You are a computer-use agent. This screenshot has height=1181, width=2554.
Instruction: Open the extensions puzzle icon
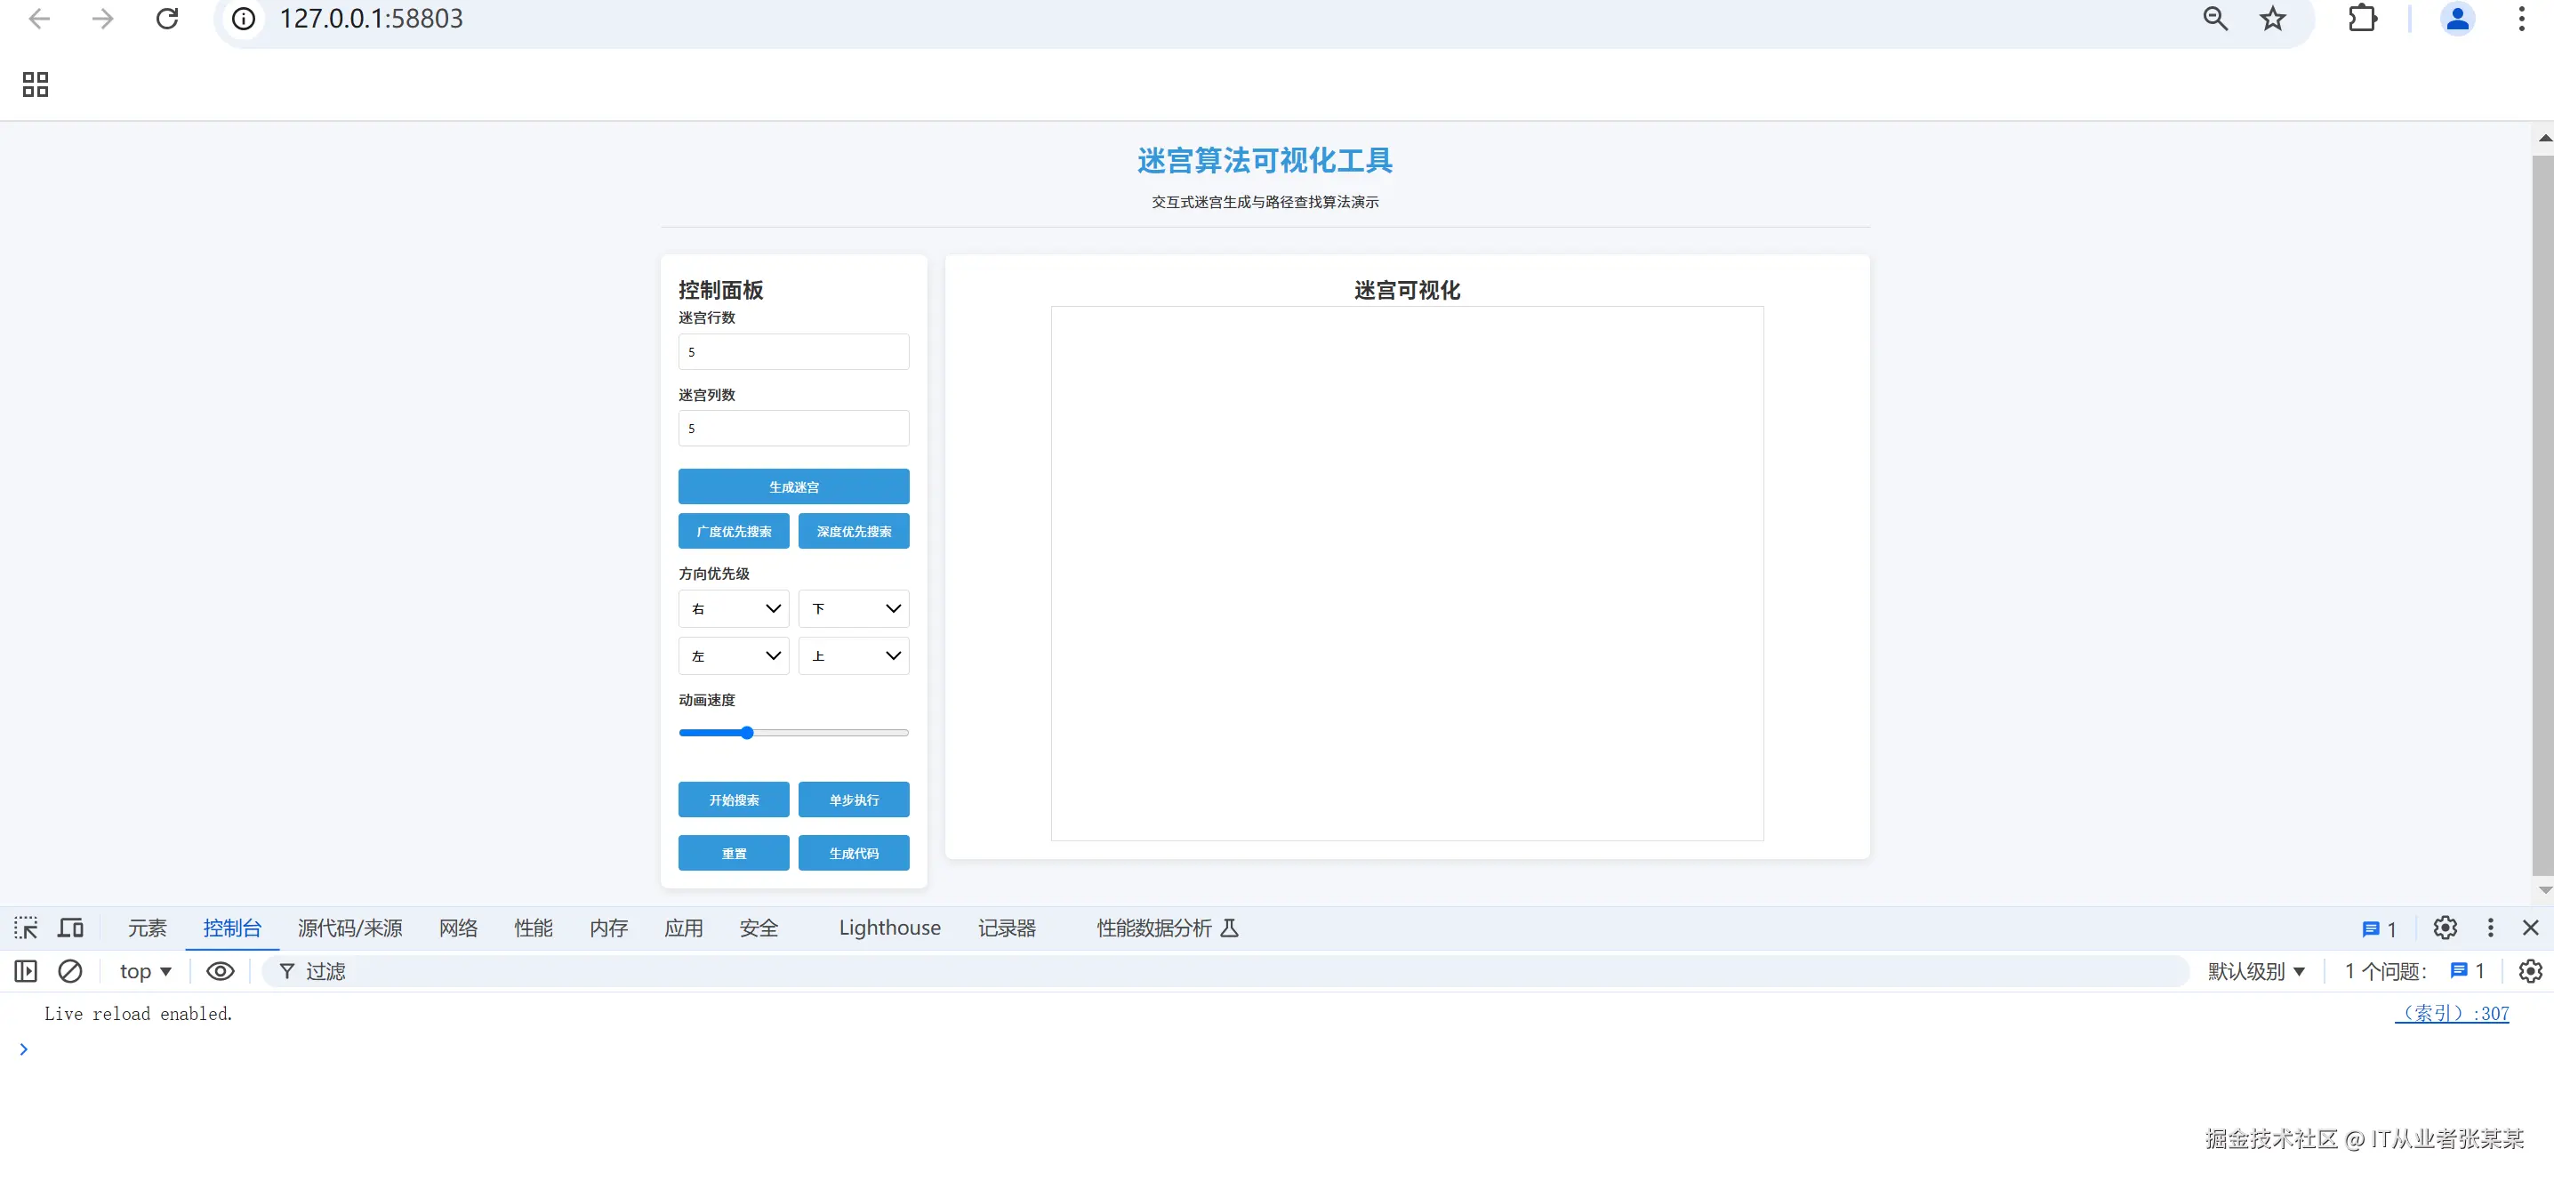pos(2364,19)
